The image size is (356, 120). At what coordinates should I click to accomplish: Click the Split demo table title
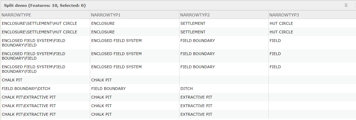point(45,5)
